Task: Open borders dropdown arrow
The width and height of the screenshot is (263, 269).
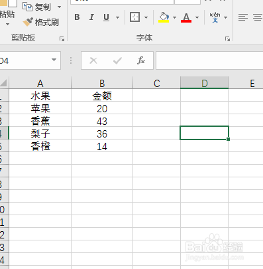Action: (146, 17)
